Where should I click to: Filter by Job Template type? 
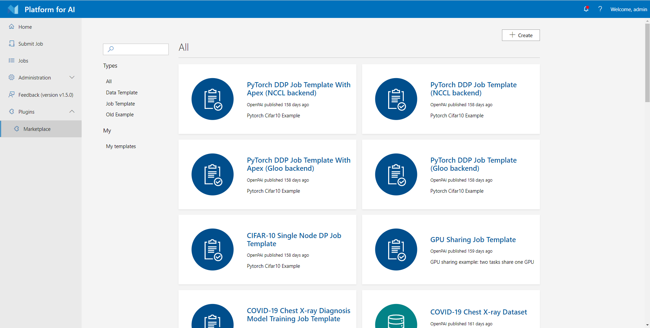pyautogui.click(x=120, y=104)
